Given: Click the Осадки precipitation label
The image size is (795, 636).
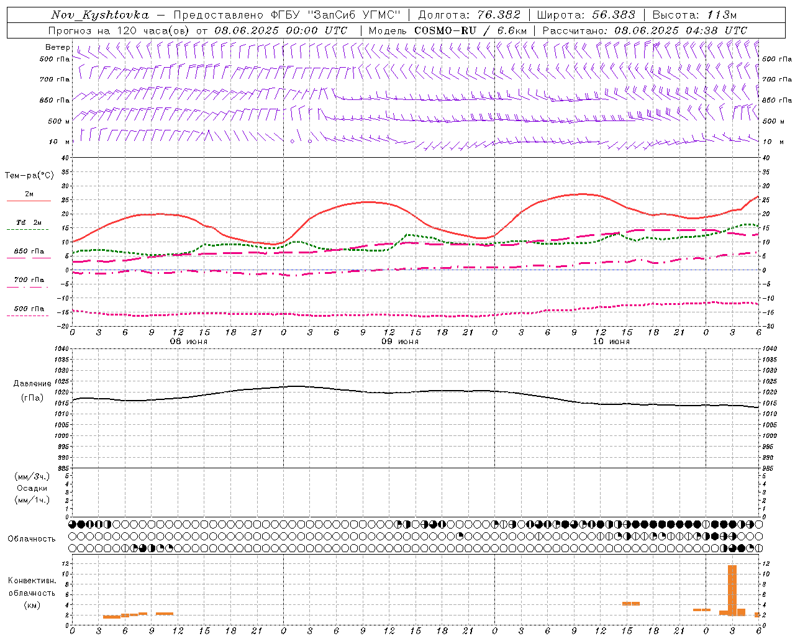Looking at the screenshot, I should [x=32, y=488].
